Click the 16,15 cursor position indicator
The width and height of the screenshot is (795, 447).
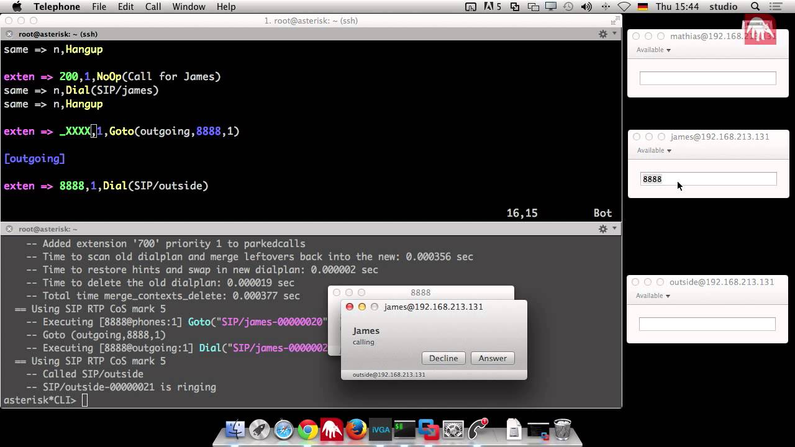(522, 213)
